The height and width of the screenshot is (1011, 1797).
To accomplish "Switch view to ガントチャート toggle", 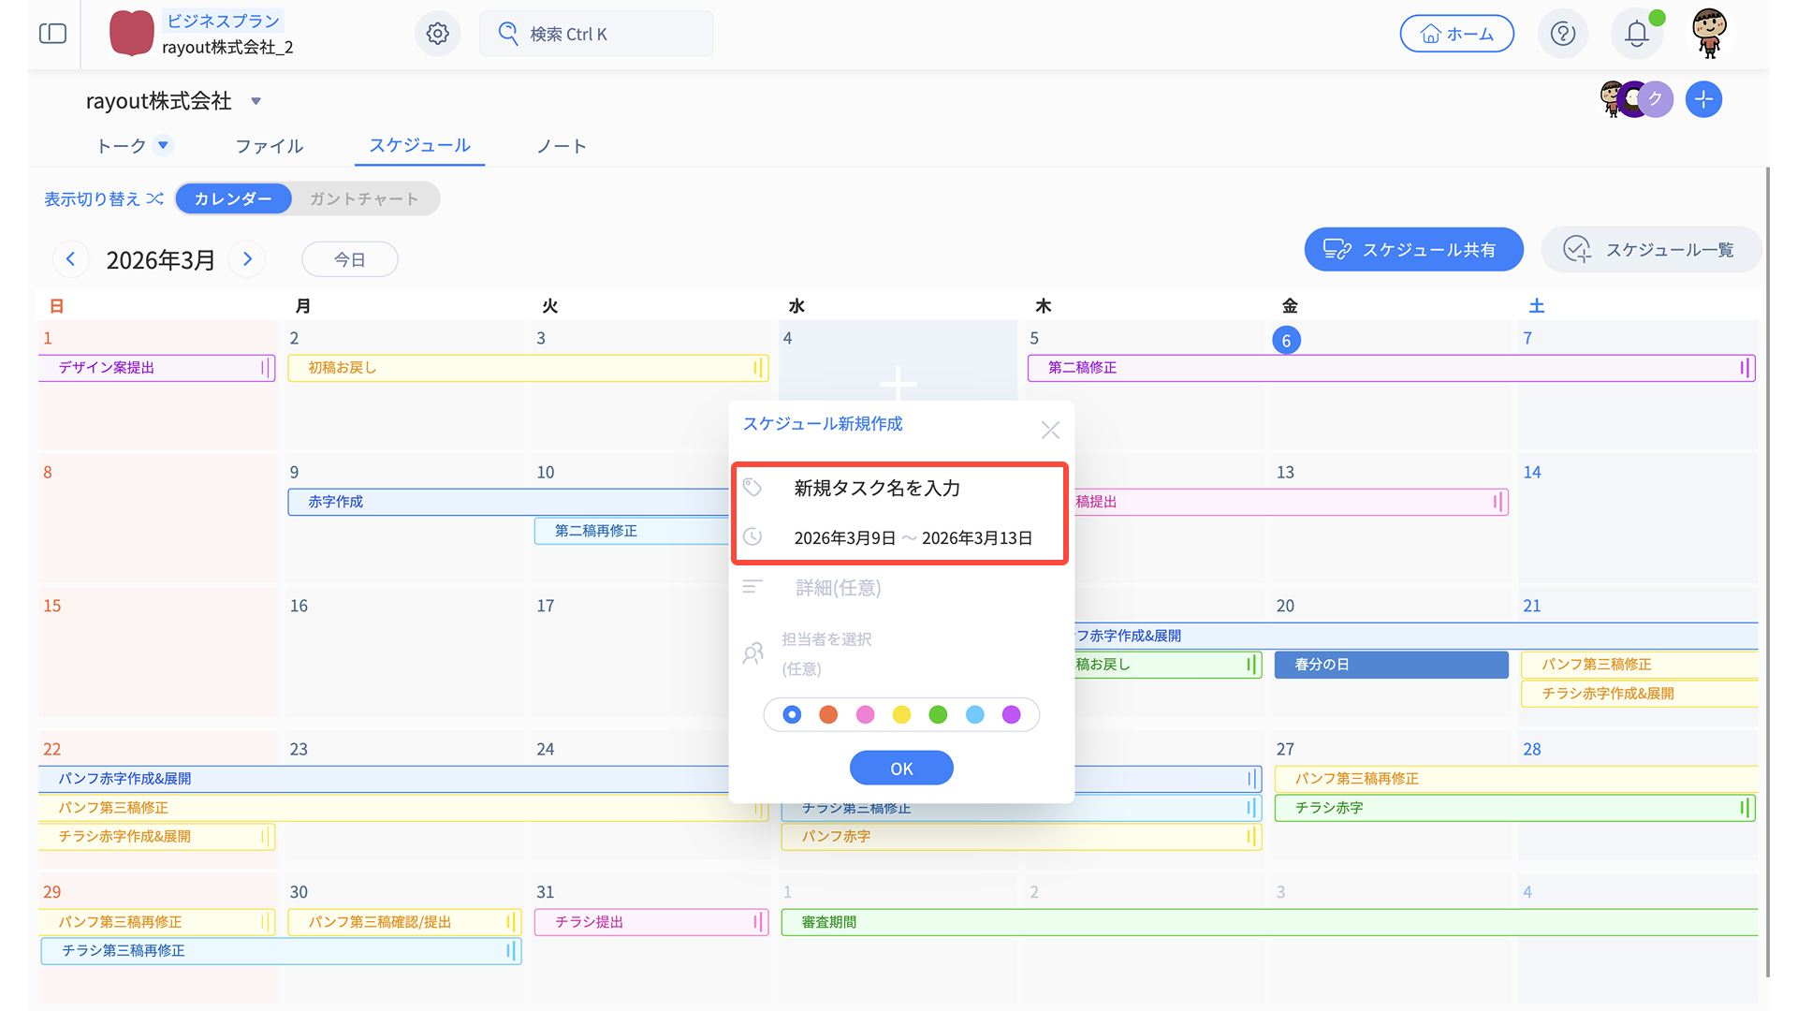I will 364,198.
